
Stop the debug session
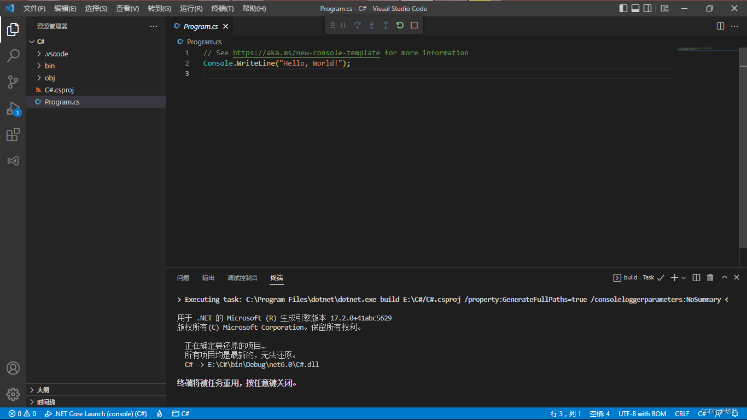coord(414,25)
